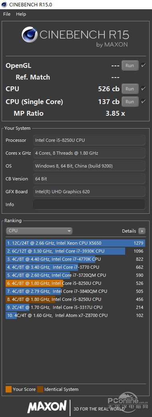Click the empty Info input field

pos(89,204)
